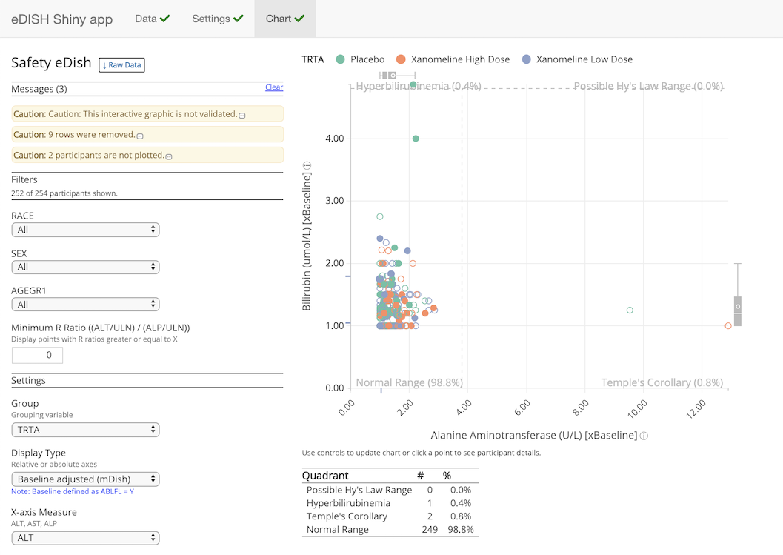Open the RACE filter dropdown
Screen dimensions: 783x555
(85, 230)
